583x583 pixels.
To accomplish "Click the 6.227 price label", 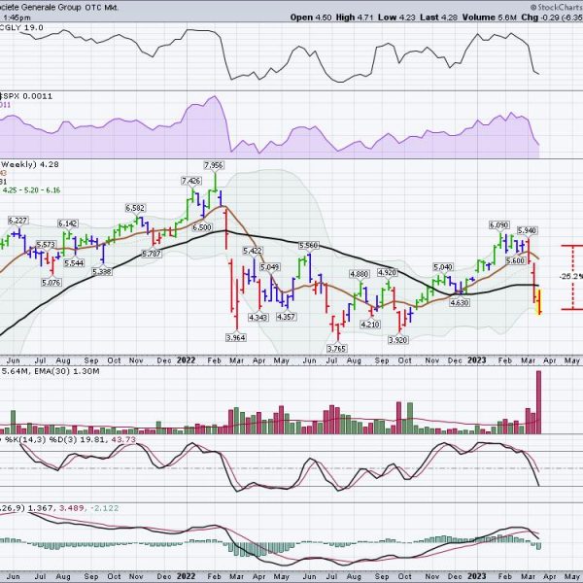I will point(17,221).
